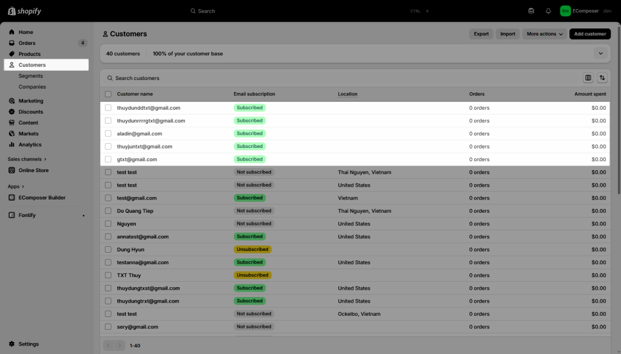Viewport: 621px width, 354px height.
Task: Click the Export button
Action: pyautogui.click(x=481, y=34)
